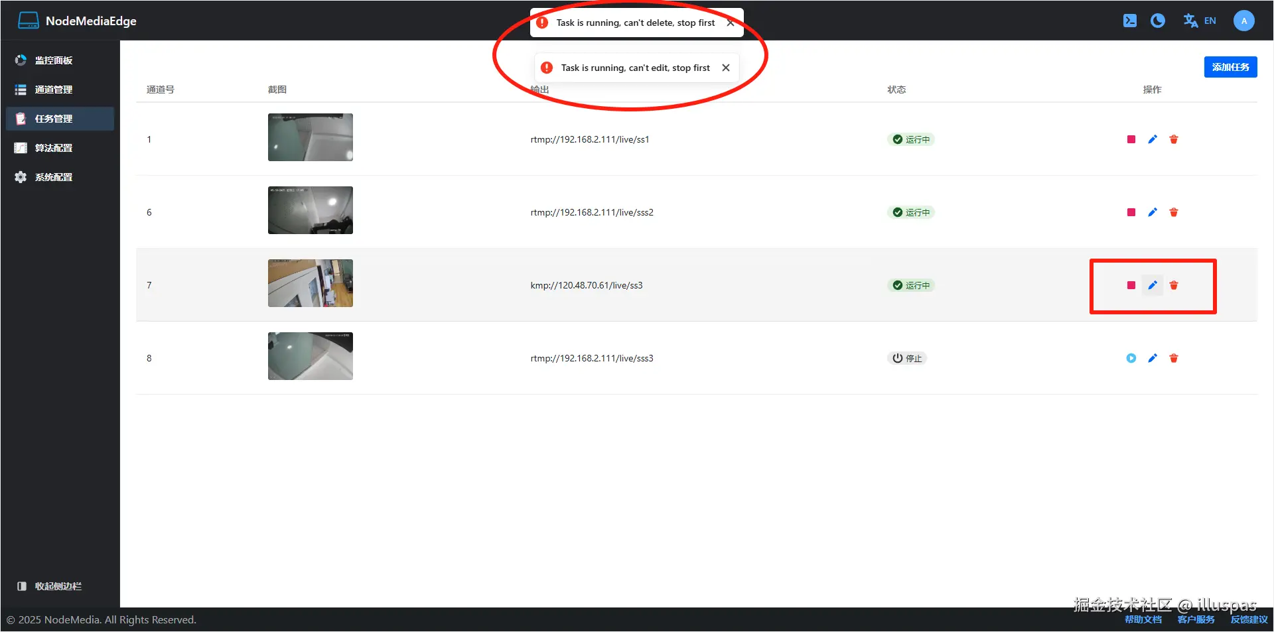Viewport: 1274px width, 632px height.
Task: Stop the task on channel 6
Action: pos(1131,212)
